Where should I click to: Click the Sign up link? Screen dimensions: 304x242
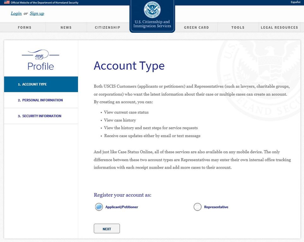(x=37, y=14)
